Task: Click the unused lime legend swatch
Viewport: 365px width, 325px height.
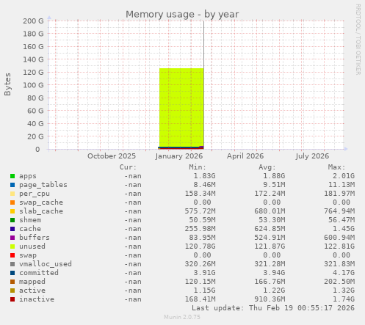Action: click(12, 247)
